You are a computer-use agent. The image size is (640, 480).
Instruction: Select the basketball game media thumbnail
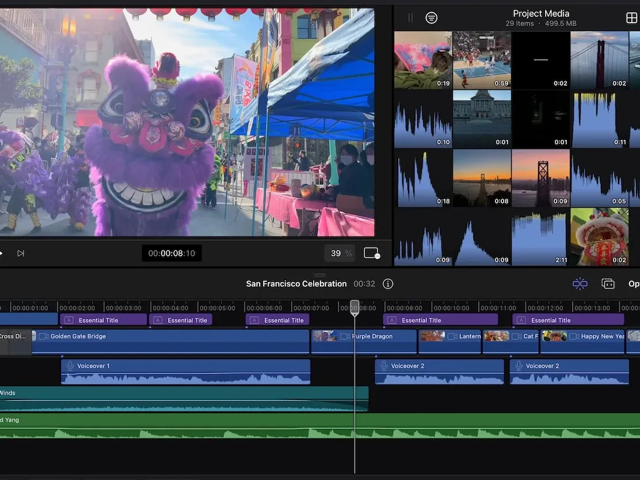click(x=482, y=60)
